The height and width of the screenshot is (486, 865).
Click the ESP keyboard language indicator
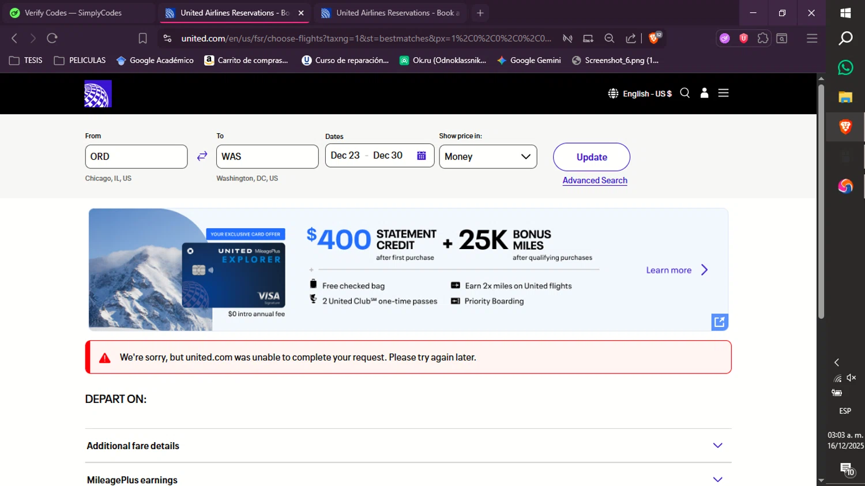[845, 411]
